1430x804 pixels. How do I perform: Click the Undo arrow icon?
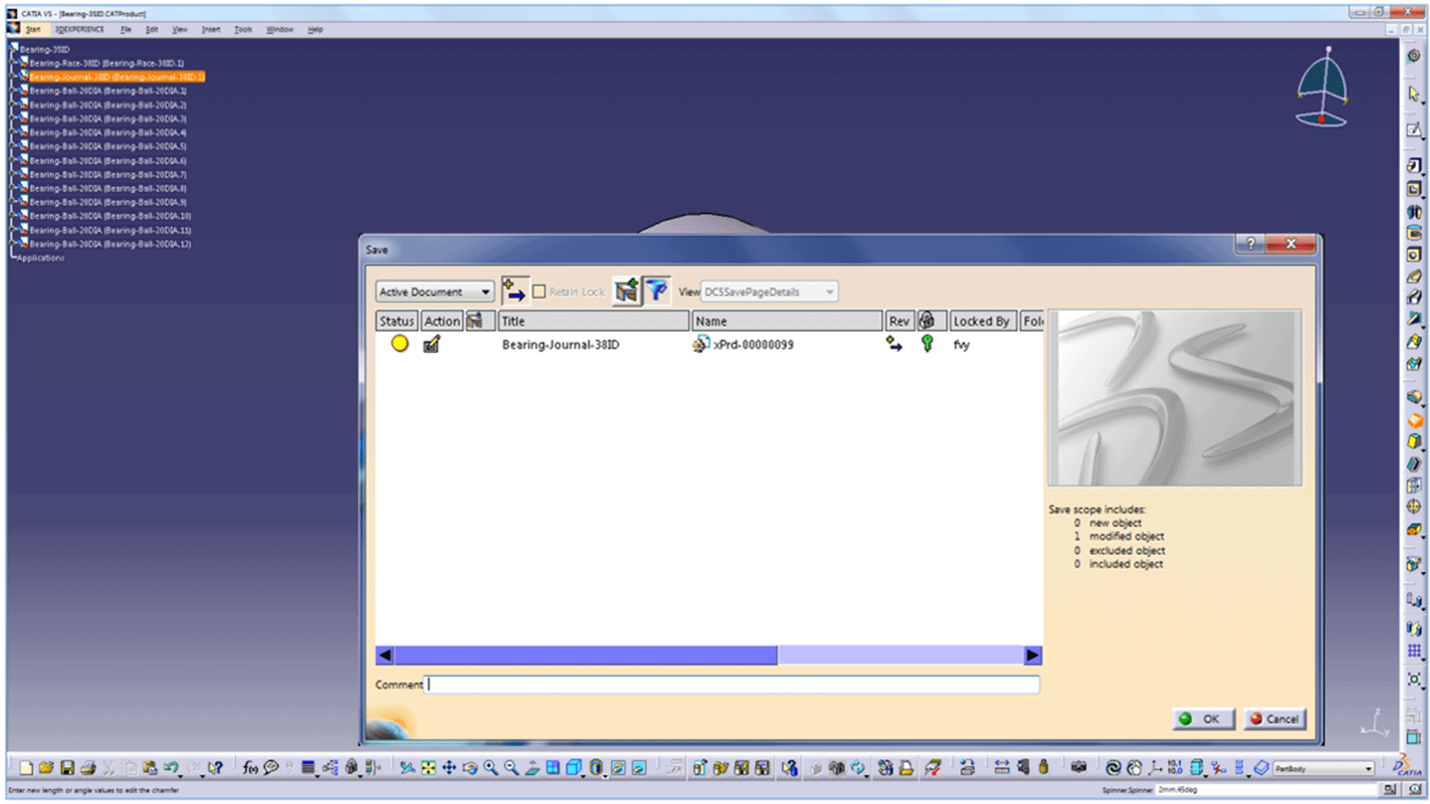click(x=171, y=768)
